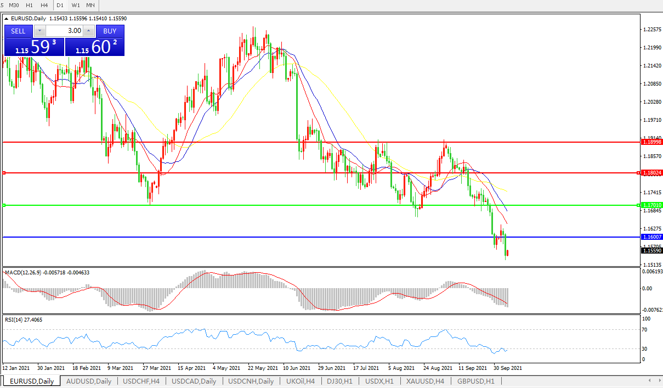
Task: Click the 3.00 volume input field
Action: point(64,31)
